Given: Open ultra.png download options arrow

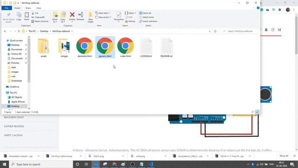Looking at the screenshot, I should (x=165, y=156).
